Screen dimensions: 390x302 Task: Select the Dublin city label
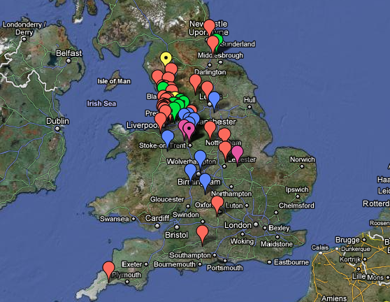[57, 121]
